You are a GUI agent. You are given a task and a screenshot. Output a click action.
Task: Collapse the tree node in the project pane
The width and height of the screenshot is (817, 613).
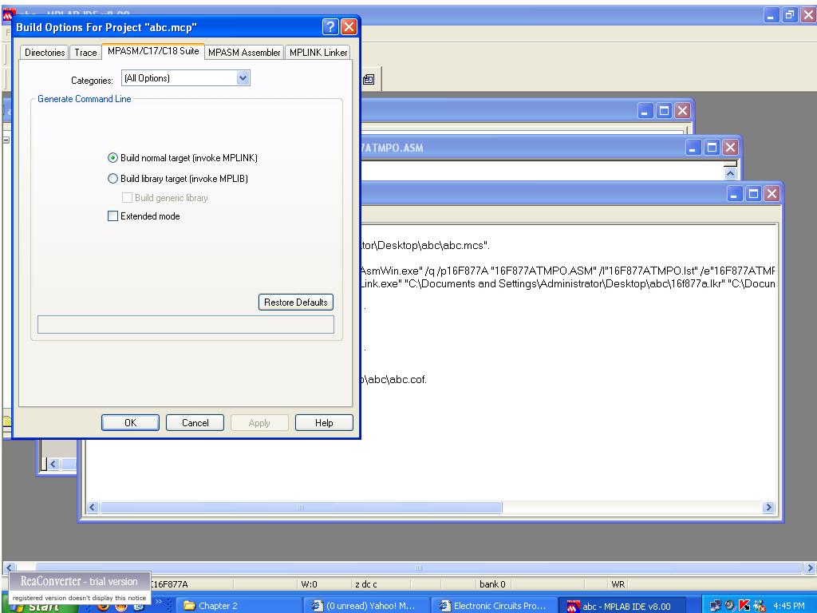click(x=6, y=140)
